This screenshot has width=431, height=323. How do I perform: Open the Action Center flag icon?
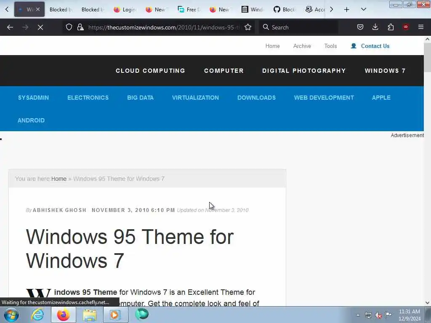point(388,315)
